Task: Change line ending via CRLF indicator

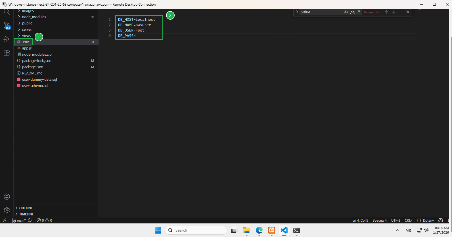Action: pyautogui.click(x=408, y=220)
